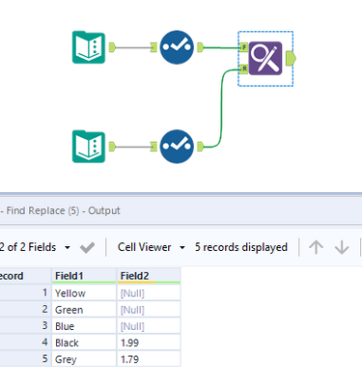Viewport: 362px width, 386px height.
Task: Click the Field2 column header
Action: 149,276
